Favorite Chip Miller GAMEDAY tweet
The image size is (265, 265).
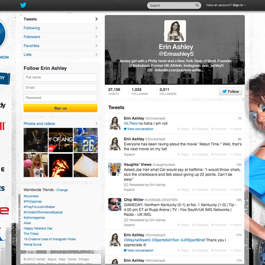click(219, 225)
